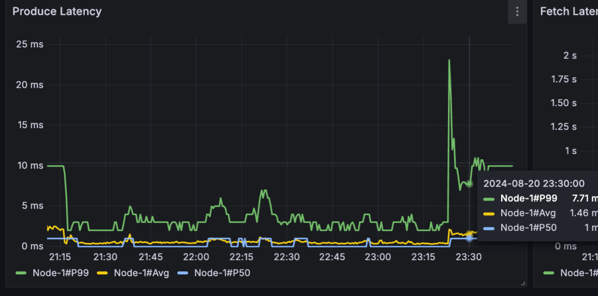Click the 23:00 x-axis time label

click(378, 257)
